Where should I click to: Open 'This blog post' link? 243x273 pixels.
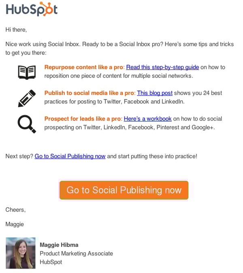click(155, 93)
